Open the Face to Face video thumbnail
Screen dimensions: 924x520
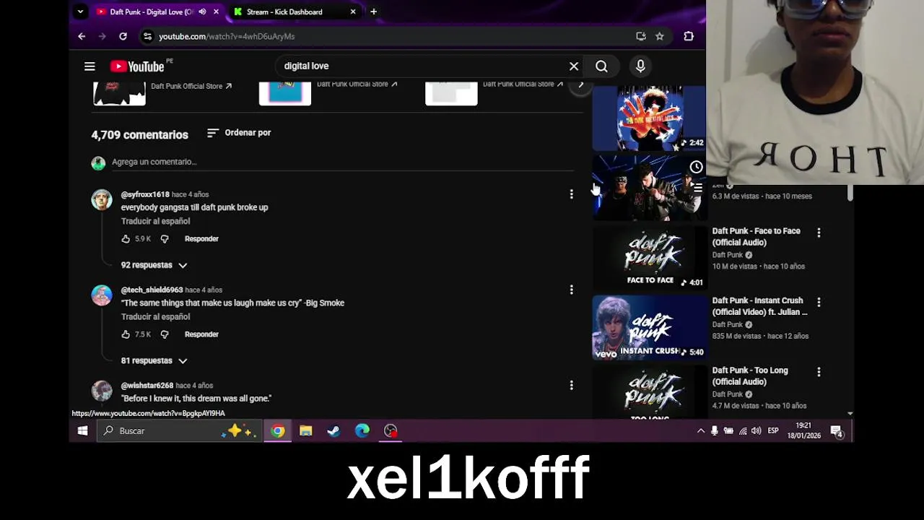(x=649, y=258)
